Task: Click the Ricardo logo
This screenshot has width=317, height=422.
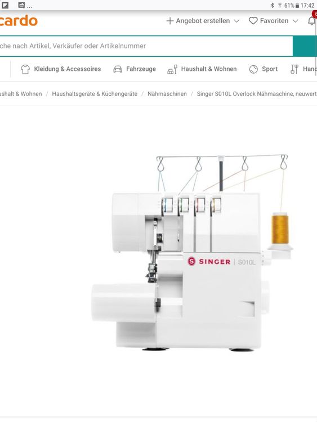Action: pyautogui.click(x=19, y=21)
